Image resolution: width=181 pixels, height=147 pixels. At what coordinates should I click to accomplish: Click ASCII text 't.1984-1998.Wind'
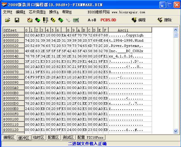coord(126,40)
